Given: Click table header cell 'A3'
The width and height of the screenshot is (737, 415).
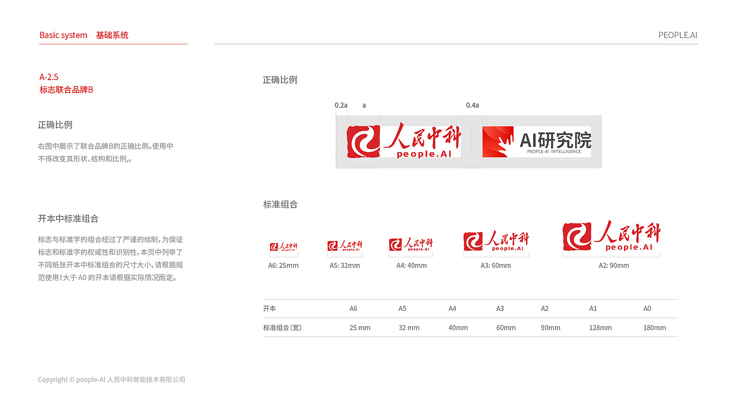Looking at the screenshot, I should [x=500, y=309].
